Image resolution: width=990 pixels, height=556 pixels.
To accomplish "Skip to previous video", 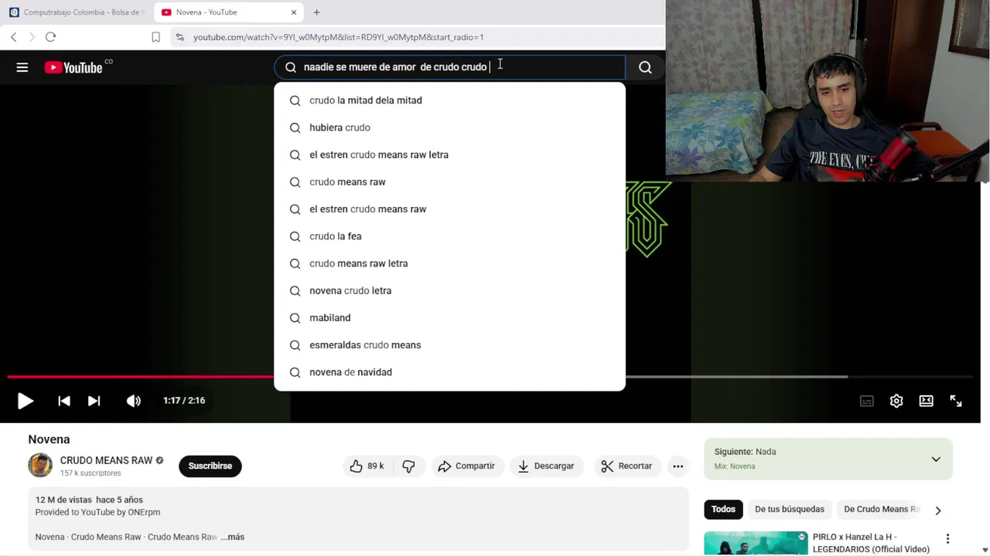I will click(64, 401).
